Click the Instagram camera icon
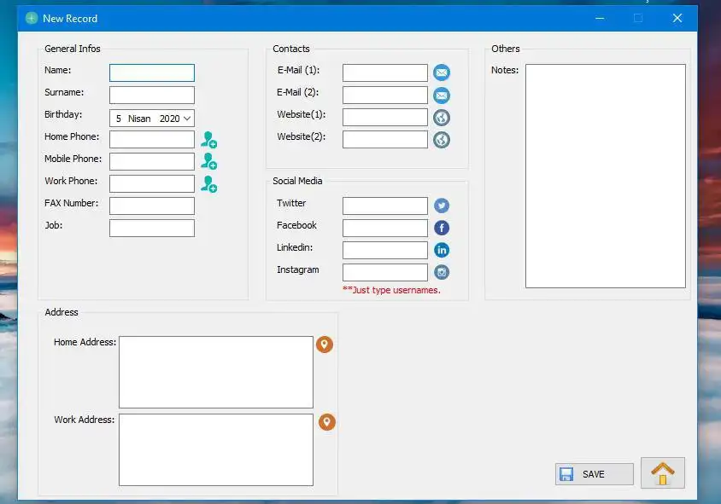 coord(442,272)
